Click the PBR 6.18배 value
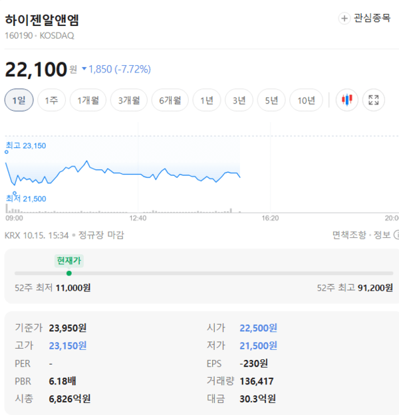 pos(63,381)
